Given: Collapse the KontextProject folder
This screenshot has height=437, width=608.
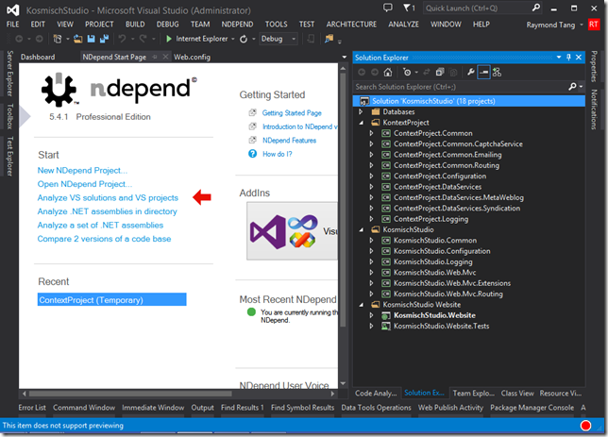Looking at the screenshot, I should (362, 123).
